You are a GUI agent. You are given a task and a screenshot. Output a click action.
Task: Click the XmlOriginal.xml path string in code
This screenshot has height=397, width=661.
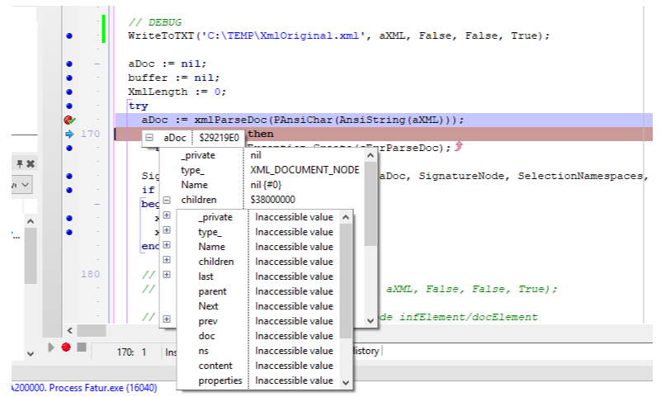[x=283, y=35]
